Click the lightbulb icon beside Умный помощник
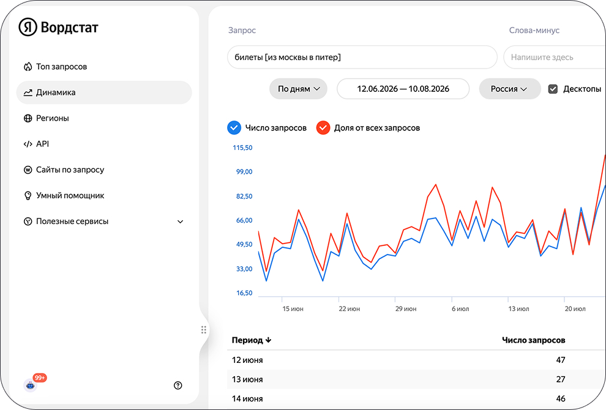The image size is (606, 410). click(28, 196)
